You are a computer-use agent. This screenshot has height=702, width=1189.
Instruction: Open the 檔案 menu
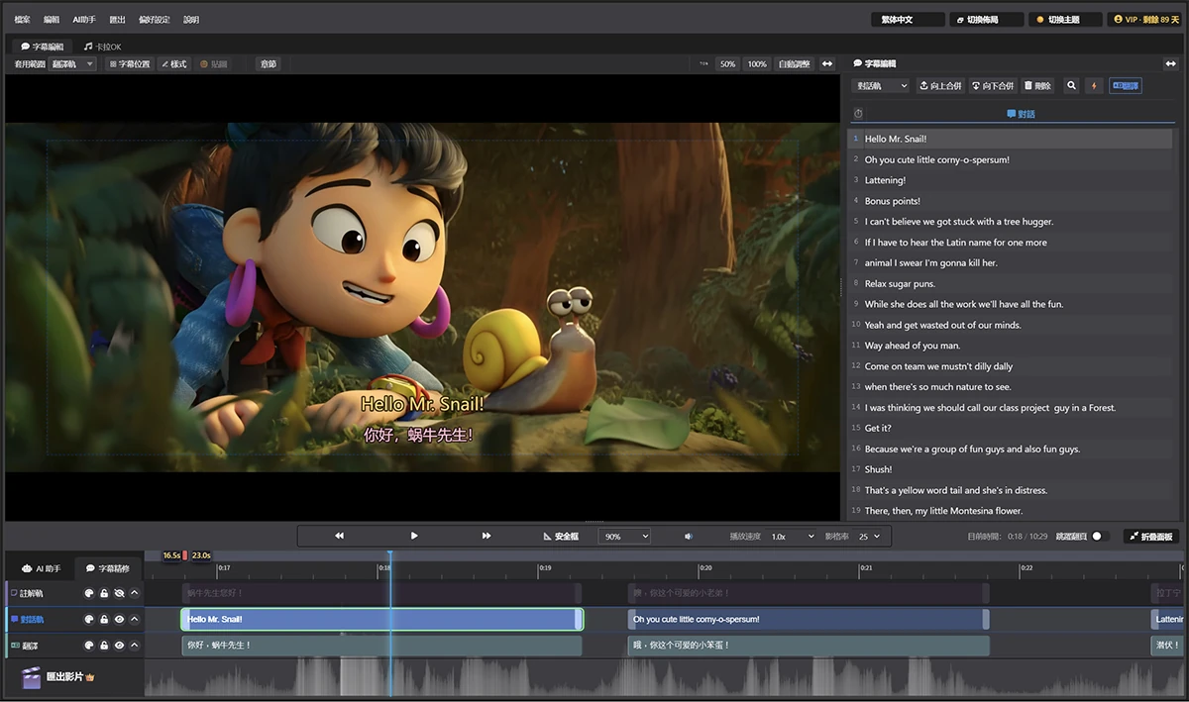[23, 19]
